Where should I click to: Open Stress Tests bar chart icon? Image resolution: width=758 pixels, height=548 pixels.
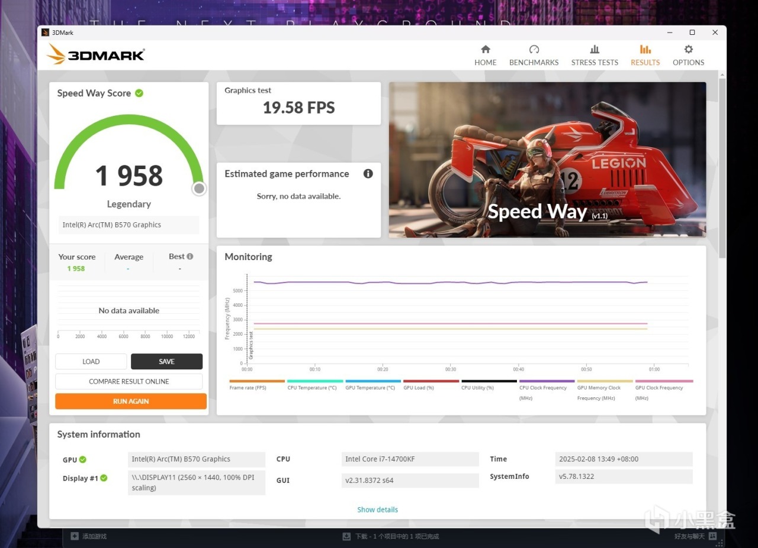[595, 49]
